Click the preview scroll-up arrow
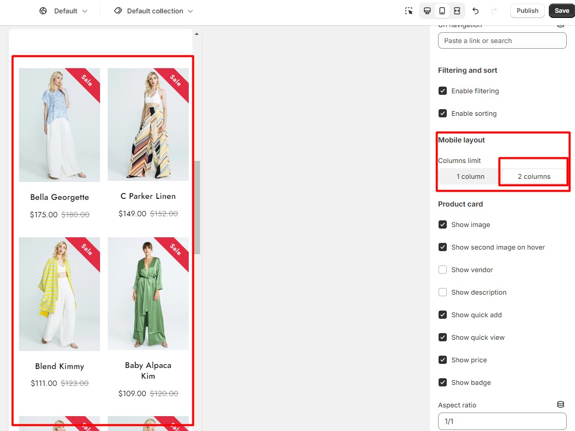The image size is (575, 431). point(197,34)
